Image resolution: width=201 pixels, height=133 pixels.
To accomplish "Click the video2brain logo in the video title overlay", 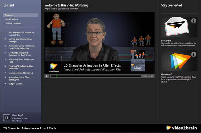I will 54,68.
